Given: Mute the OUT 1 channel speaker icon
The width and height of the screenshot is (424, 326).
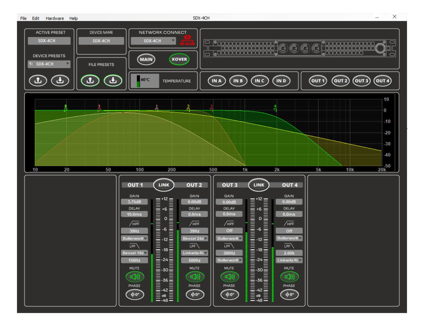Looking at the screenshot, I should click(x=135, y=277).
